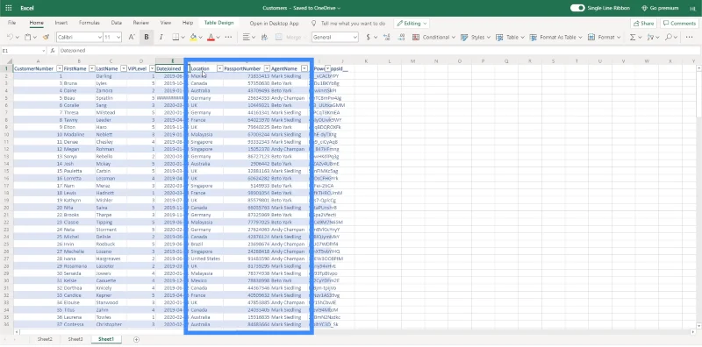Open Location column filter dropdown
Image resolution: width=702 pixels, height=347 pixels.
coord(220,68)
